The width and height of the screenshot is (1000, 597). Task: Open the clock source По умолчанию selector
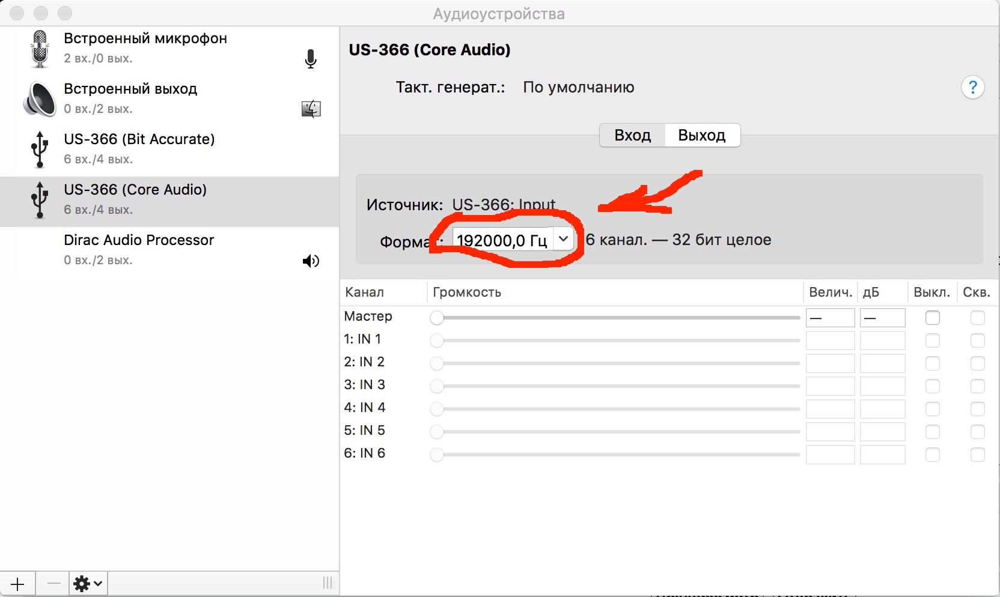coord(578,88)
